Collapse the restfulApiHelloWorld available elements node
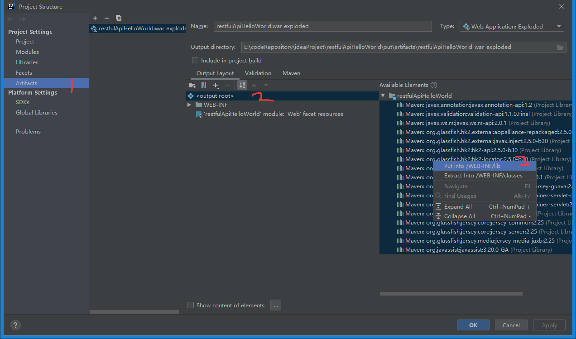The image size is (576, 339). (x=384, y=96)
